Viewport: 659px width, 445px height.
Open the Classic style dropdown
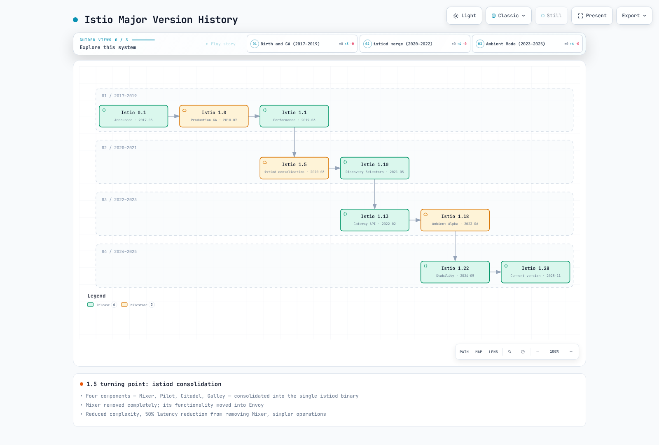click(509, 16)
